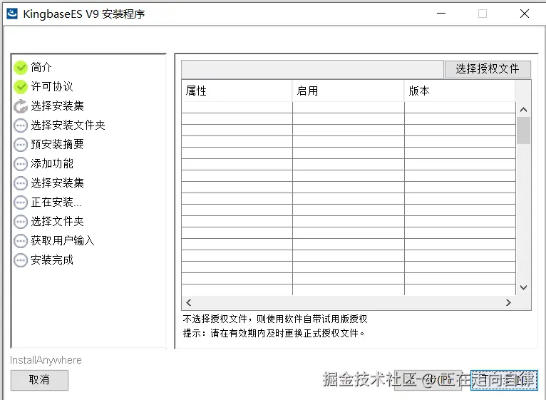This screenshot has width=546, height=400.
Task: Click the 不选择授权文件 trial license note
Action: (275, 319)
